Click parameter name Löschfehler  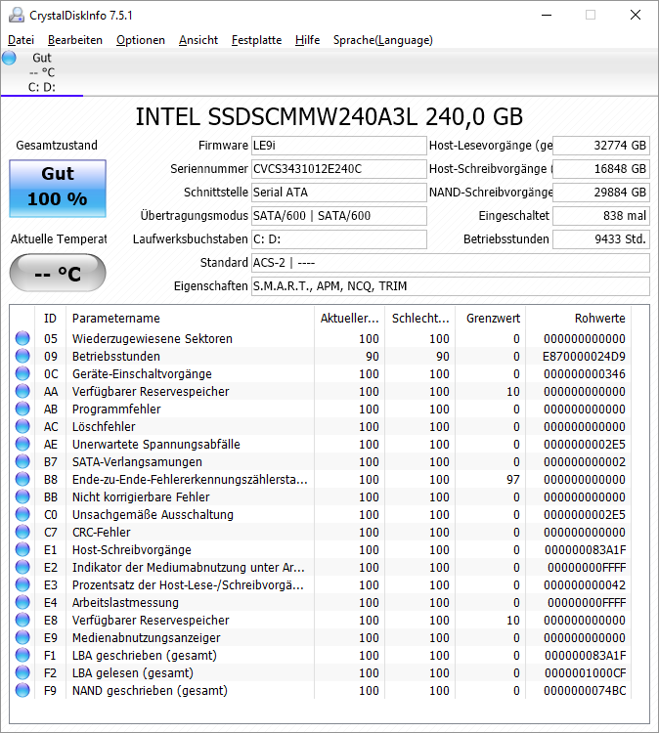pos(104,427)
